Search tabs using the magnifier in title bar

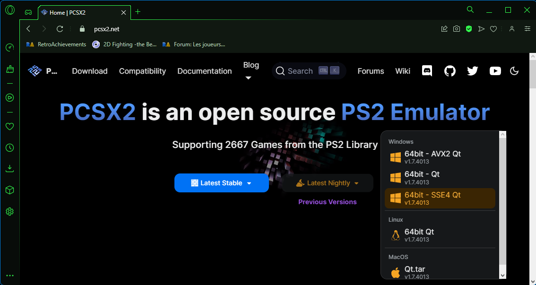470,9
